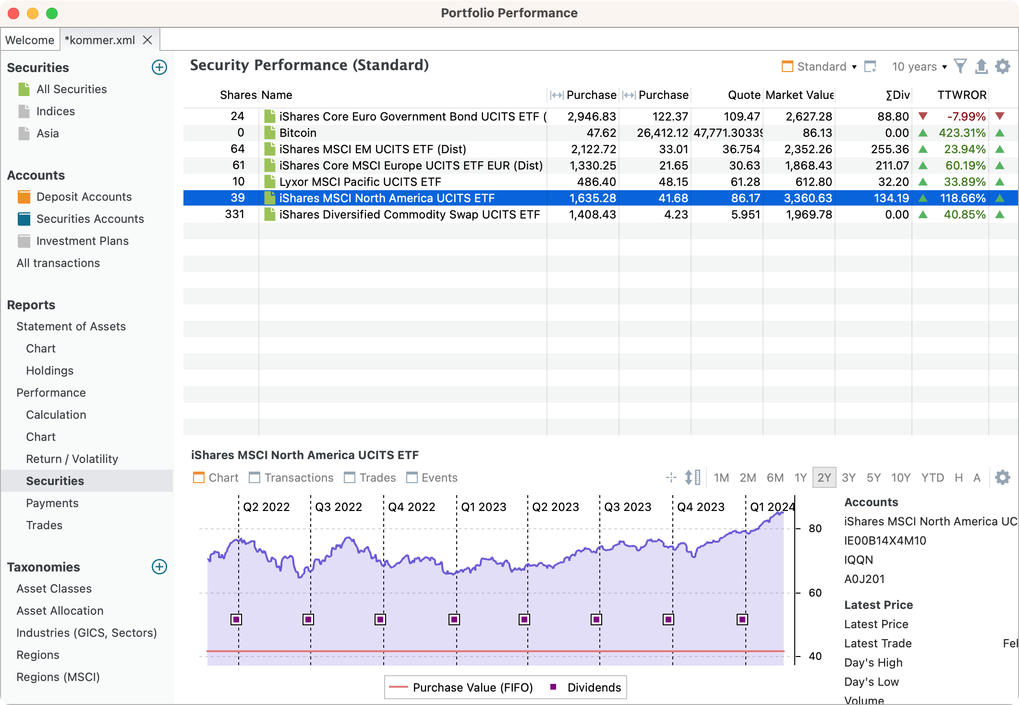
Task: Click the new view icon beside Standard
Action: [x=870, y=66]
